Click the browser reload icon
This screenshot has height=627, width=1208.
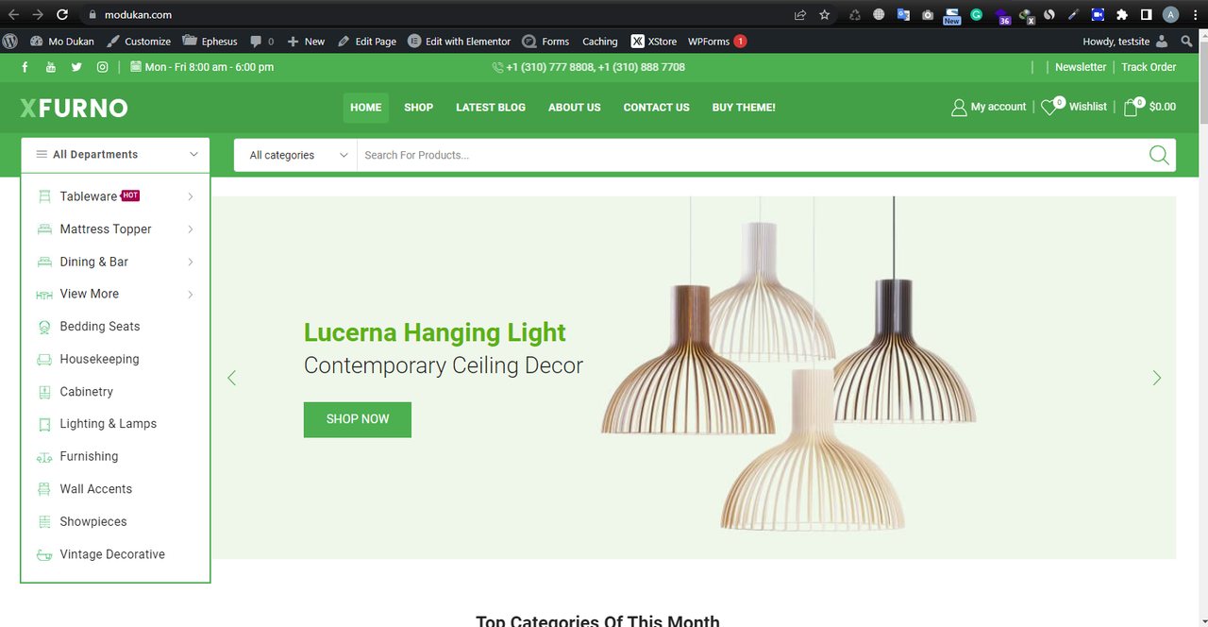(62, 14)
